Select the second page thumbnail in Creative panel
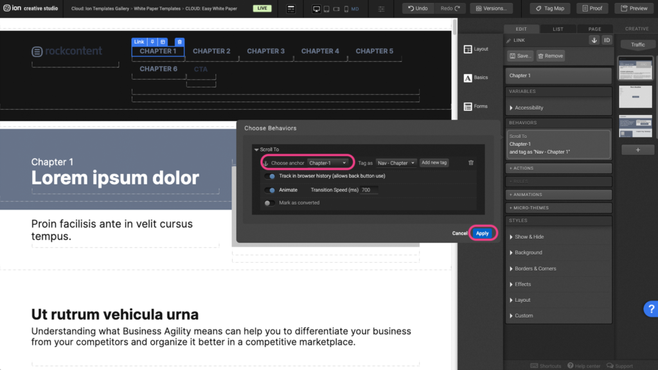 click(x=635, y=97)
